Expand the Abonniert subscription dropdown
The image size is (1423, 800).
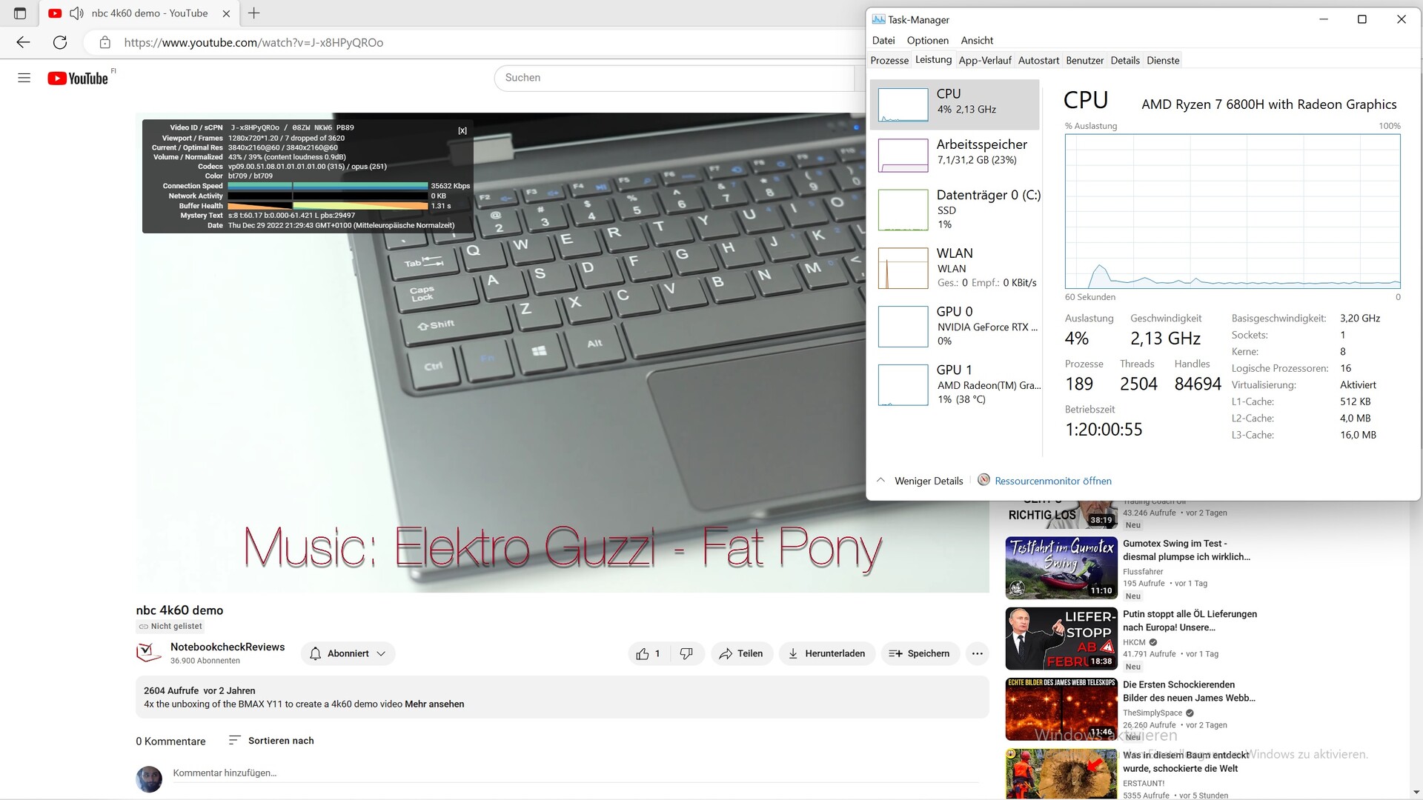tap(348, 653)
